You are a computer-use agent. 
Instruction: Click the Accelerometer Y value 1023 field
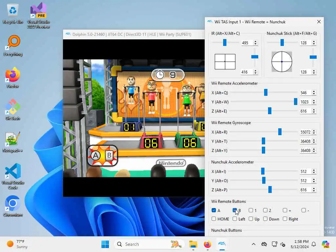point(305,102)
